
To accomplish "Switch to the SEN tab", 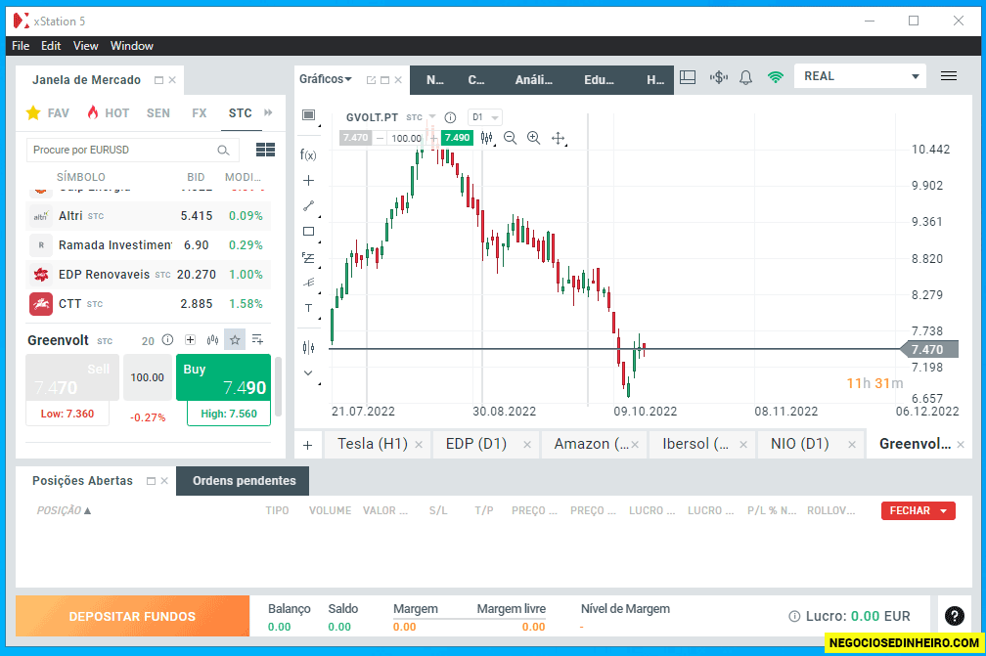I will (158, 113).
